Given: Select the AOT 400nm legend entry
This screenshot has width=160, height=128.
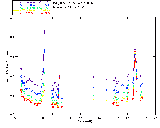Looking at the screenshot, I should click(x=32, y=2).
